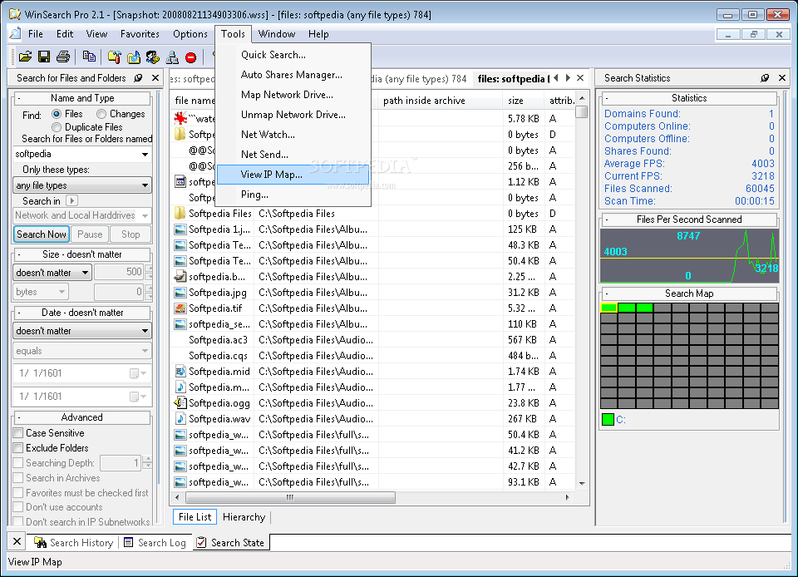Open the equals dropdown
Image resolution: width=798 pixels, height=577 pixels.
(x=145, y=351)
